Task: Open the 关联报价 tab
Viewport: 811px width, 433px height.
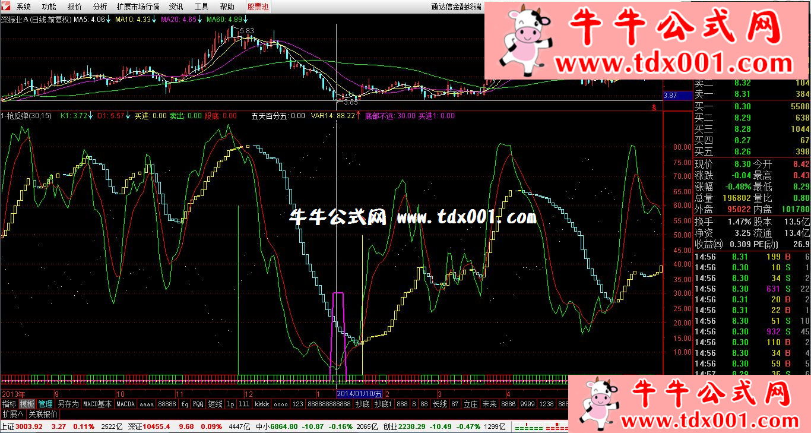Action: pos(43,415)
